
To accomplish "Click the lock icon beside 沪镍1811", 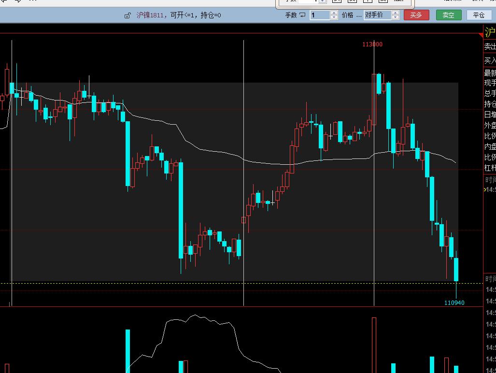I will coord(128,15).
